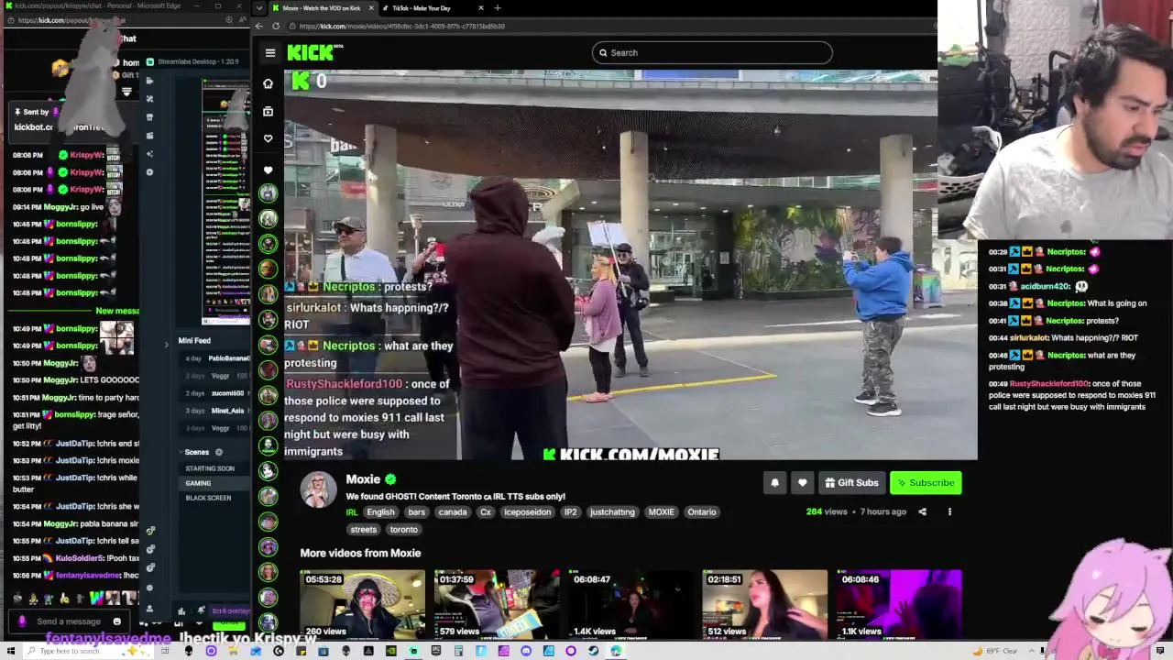
Task: Close the TikTok browser tab
Action: (x=481, y=8)
